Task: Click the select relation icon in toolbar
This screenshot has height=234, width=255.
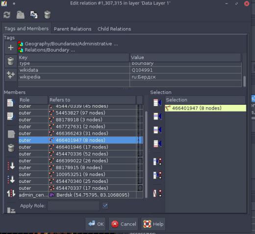Action: click(x=34, y=15)
